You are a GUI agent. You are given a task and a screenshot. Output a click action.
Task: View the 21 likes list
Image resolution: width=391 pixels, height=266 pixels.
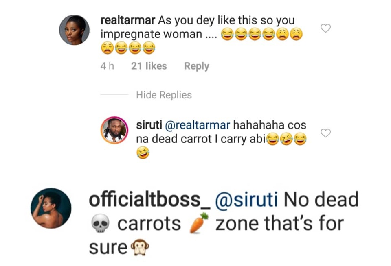(x=149, y=66)
